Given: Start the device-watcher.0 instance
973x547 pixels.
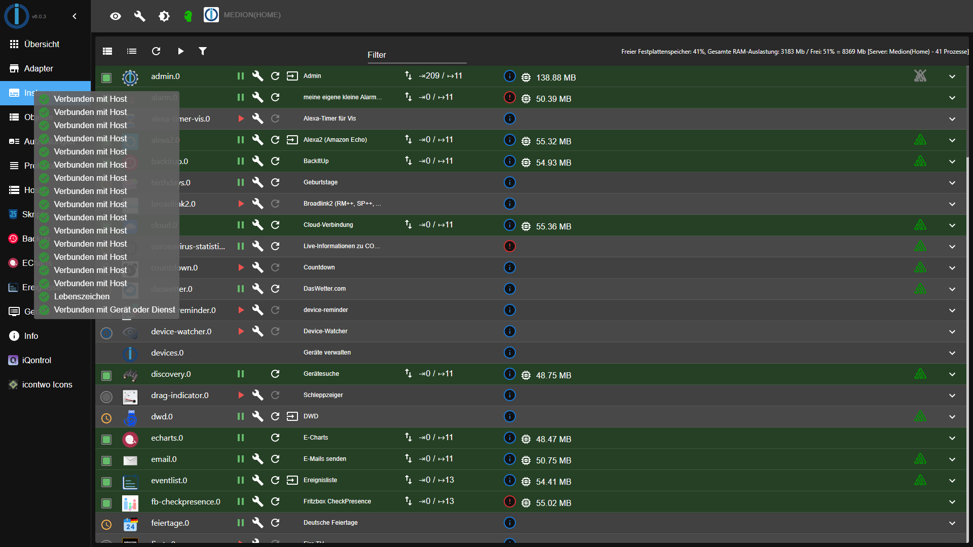Looking at the screenshot, I should (241, 331).
